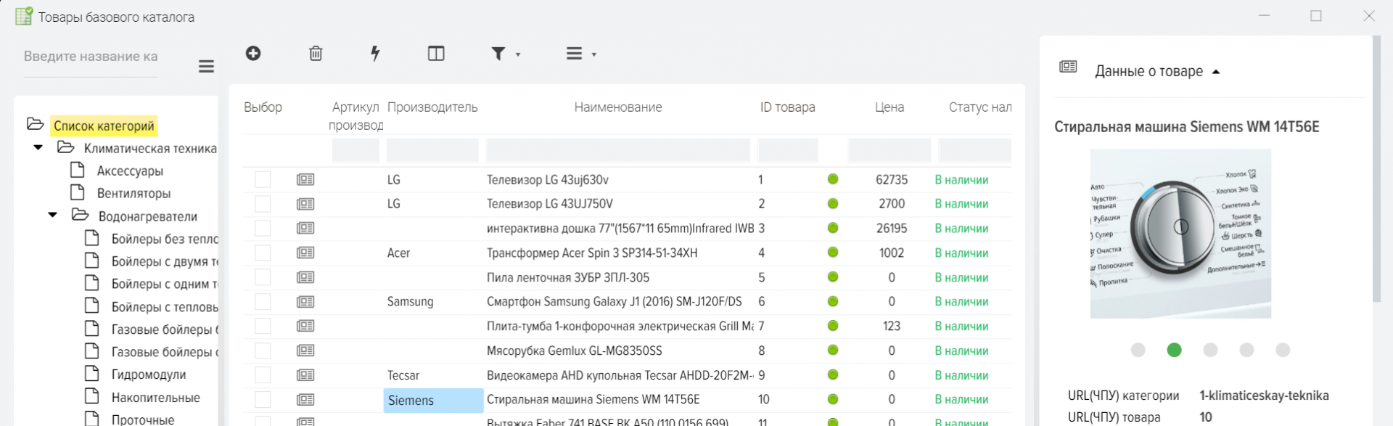Select the Вентиляторы category in tree
Viewport: 1393px width, 426px height.
pos(133,193)
